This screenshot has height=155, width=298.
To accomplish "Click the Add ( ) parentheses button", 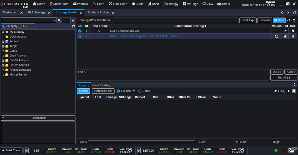I will (x=291, y=72).
